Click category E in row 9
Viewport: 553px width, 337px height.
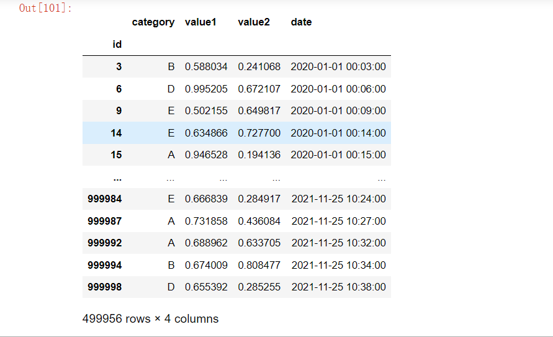click(x=171, y=110)
